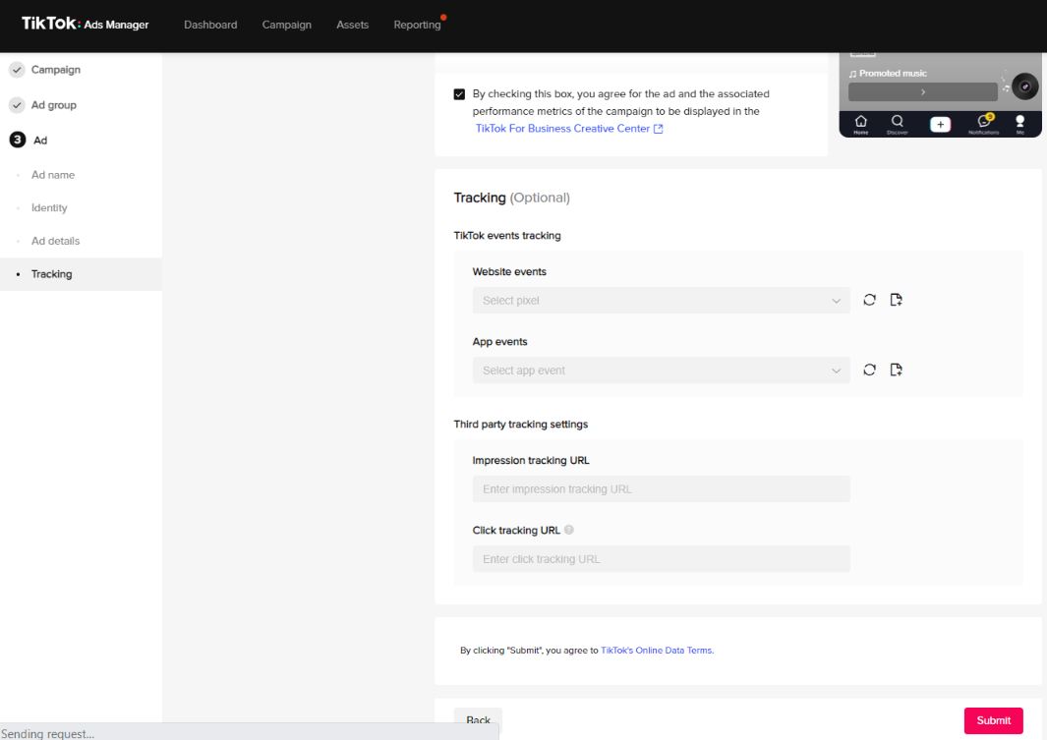
Task: Open the Campaign menu in top bar
Action: (x=286, y=25)
